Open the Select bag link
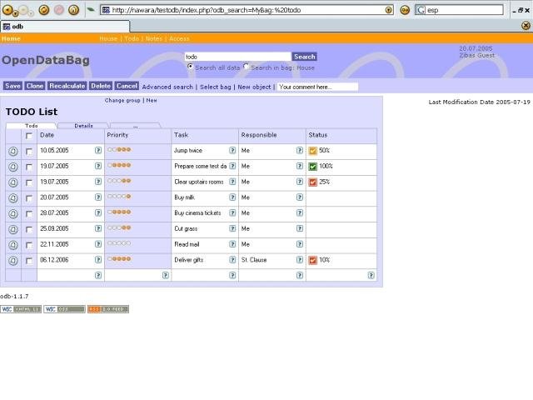Image resolution: width=533 pixels, height=400 pixels. pyautogui.click(x=216, y=87)
